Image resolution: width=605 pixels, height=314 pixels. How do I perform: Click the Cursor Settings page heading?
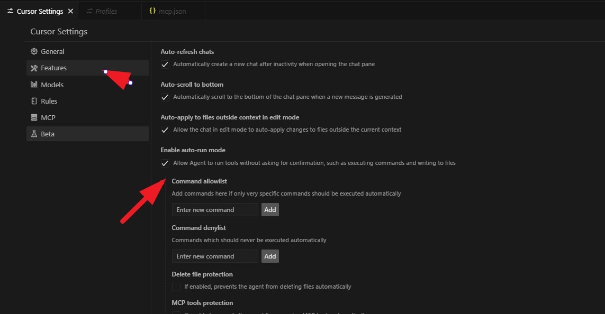pyautogui.click(x=59, y=32)
